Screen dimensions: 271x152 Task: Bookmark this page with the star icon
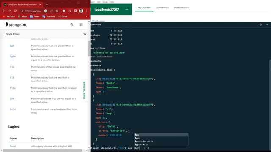tap(57, 11)
